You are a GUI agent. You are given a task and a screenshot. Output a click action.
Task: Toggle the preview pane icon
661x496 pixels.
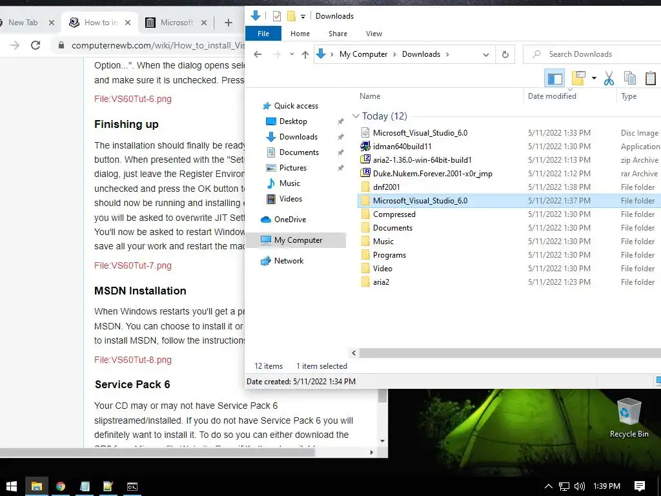pyautogui.click(x=554, y=78)
